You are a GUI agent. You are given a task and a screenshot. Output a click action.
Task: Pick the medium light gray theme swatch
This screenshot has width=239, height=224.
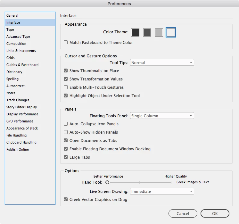pos(159,32)
